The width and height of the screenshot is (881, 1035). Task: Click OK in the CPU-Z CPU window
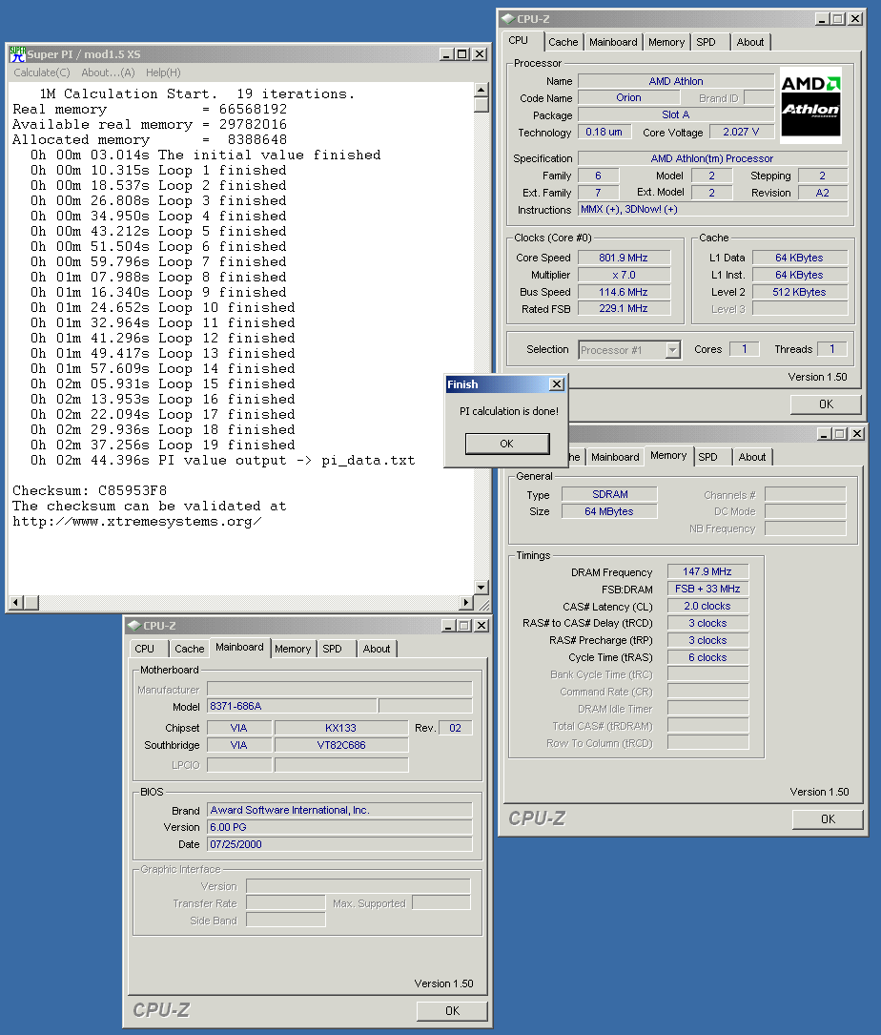pyautogui.click(x=826, y=404)
